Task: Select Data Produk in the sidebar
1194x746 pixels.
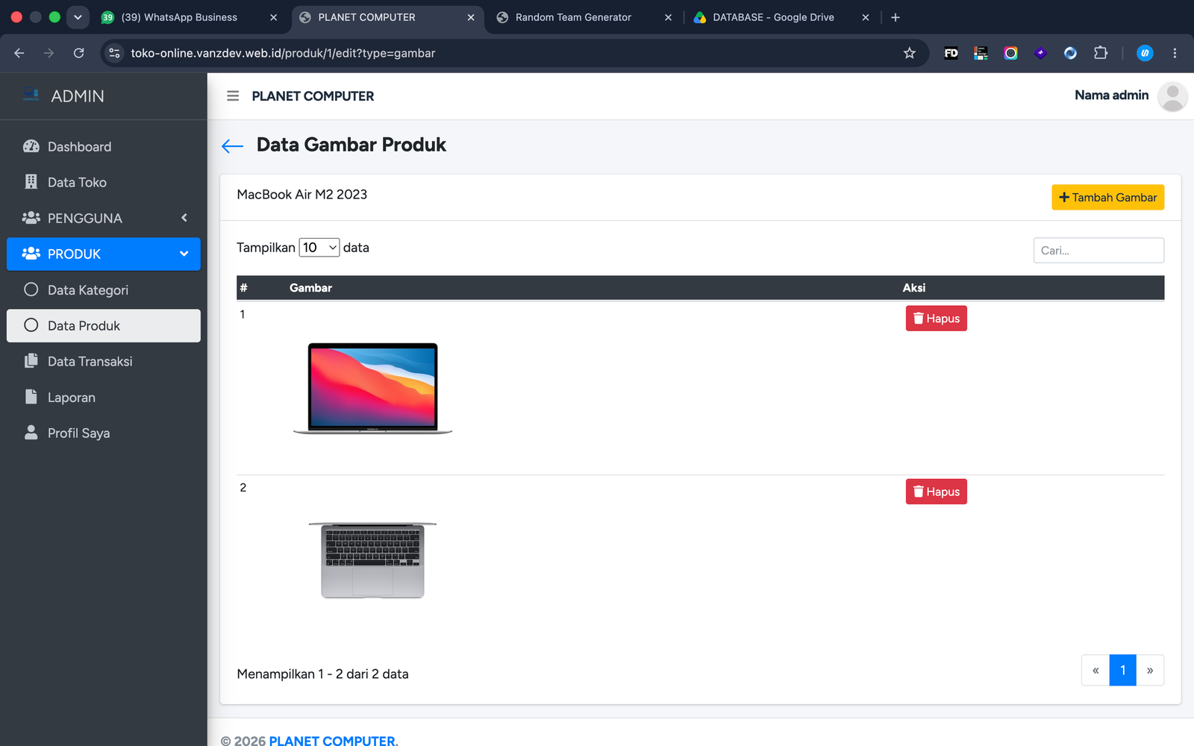Action: (x=104, y=326)
